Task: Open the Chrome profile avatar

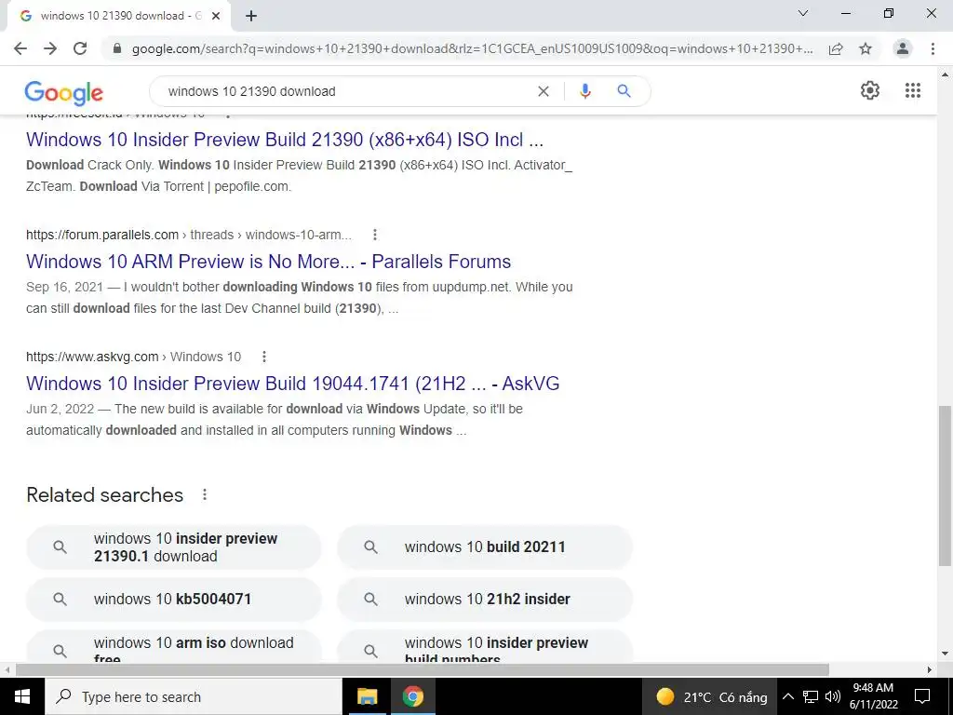Action: click(903, 48)
